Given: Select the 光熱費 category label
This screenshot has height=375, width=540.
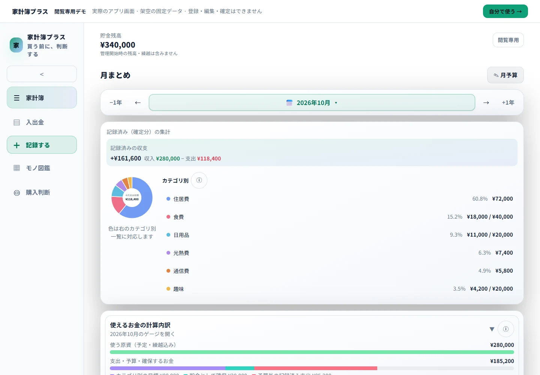Looking at the screenshot, I should point(181,253).
